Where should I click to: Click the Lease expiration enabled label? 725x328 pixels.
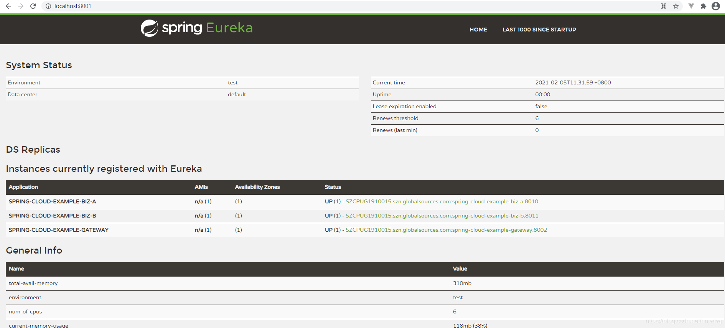404,106
